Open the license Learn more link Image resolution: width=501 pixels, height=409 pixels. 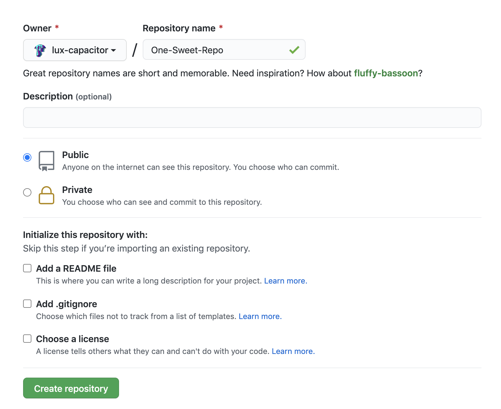[x=293, y=351]
